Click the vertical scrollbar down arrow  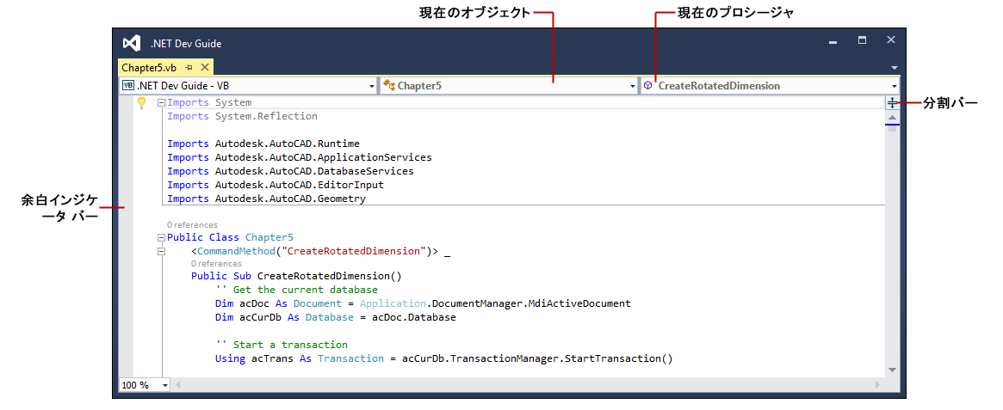click(893, 370)
